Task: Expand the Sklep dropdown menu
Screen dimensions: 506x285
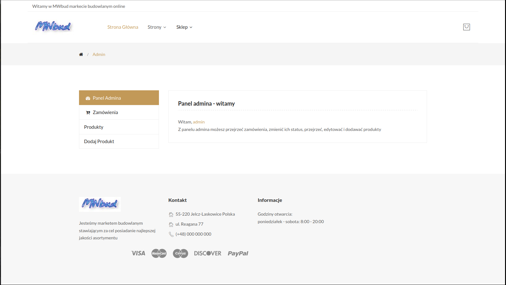Action: (x=184, y=27)
